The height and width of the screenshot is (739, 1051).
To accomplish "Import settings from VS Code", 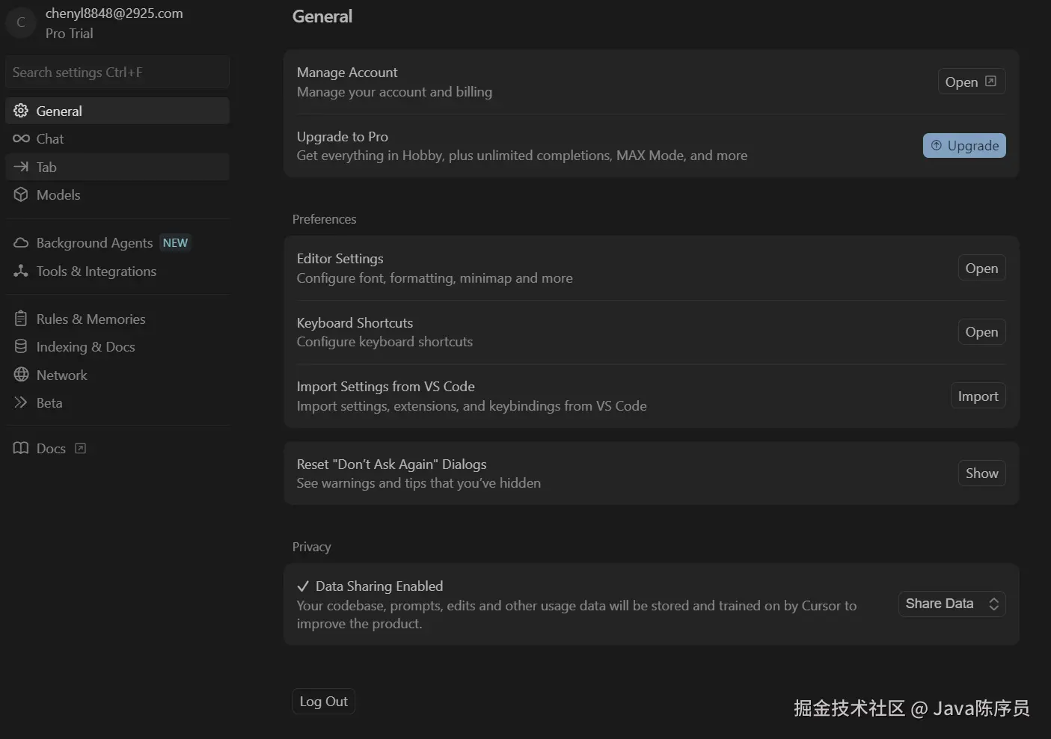I will (978, 396).
